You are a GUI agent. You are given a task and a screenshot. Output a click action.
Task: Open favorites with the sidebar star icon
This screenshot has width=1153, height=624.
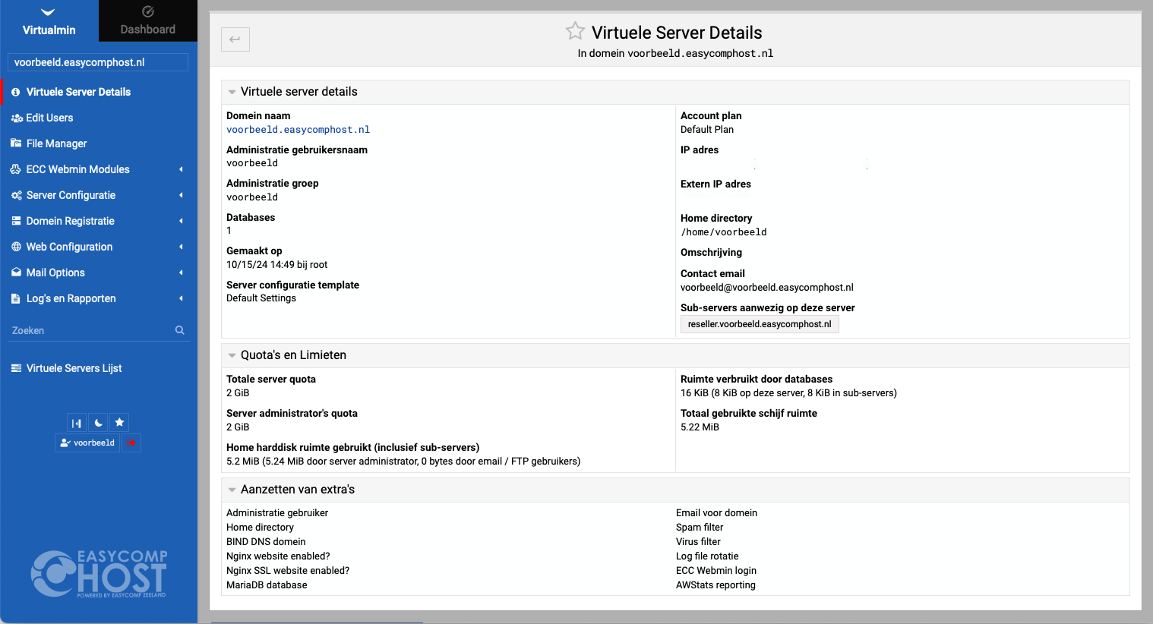click(119, 423)
